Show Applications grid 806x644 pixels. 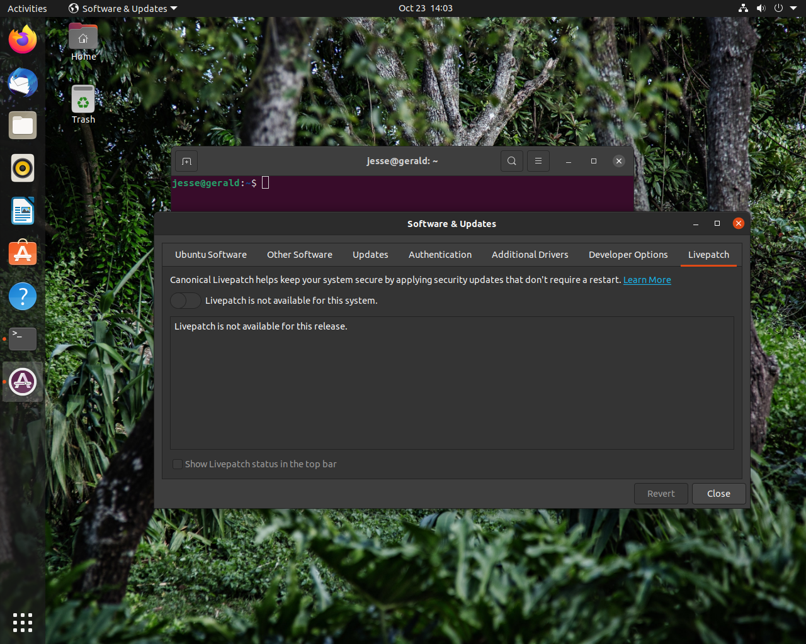point(23,622)
